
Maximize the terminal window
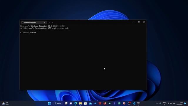(x=139, y=22)
